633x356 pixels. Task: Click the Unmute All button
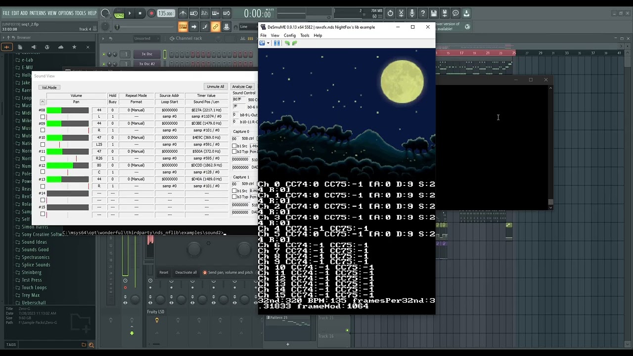tap(215, 87)
